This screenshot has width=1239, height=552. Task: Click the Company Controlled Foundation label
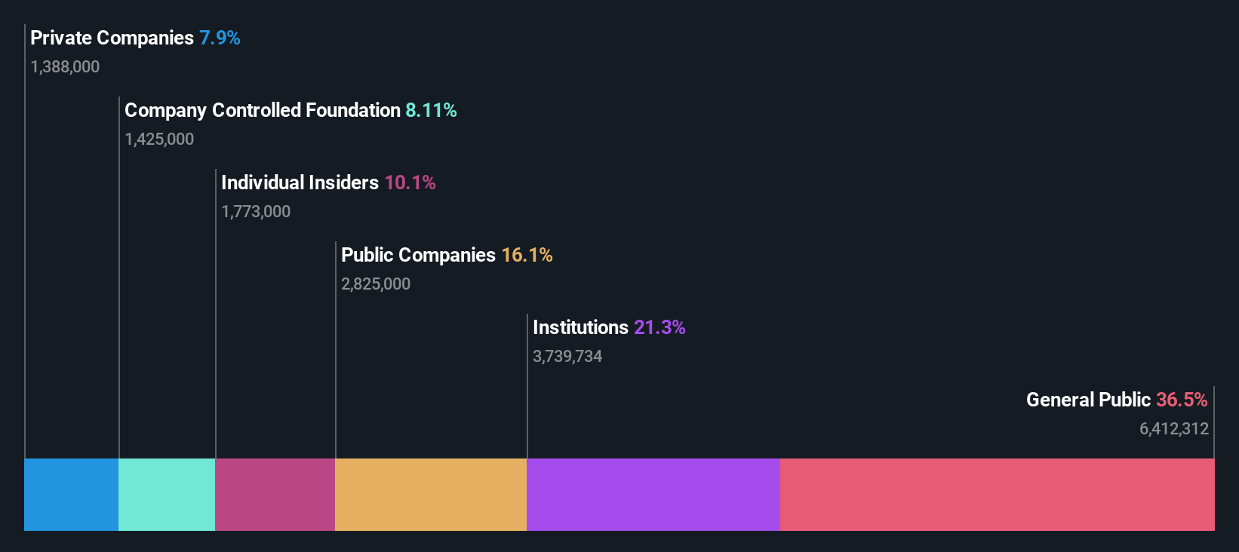point(262,110)
